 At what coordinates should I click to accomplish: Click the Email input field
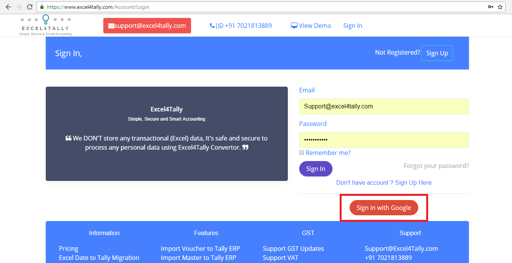(x=384, y=106)
